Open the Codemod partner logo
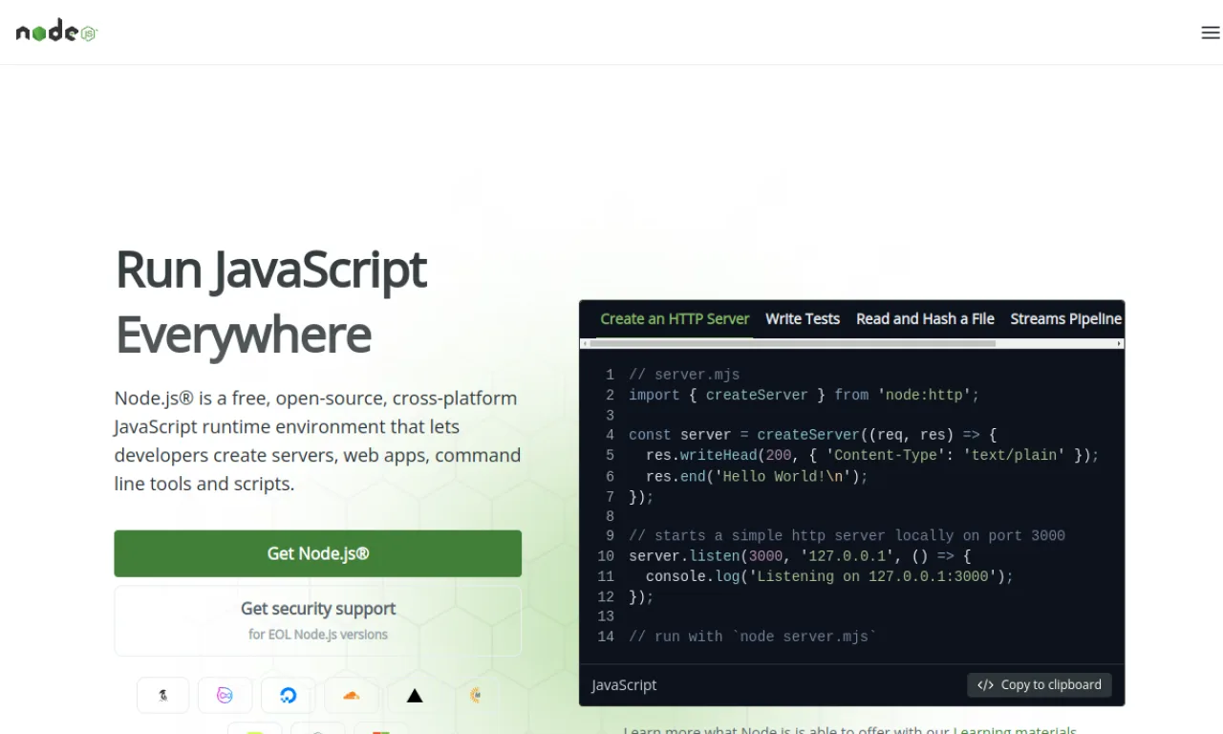1223x734 pixels. (x=225, y=695)
